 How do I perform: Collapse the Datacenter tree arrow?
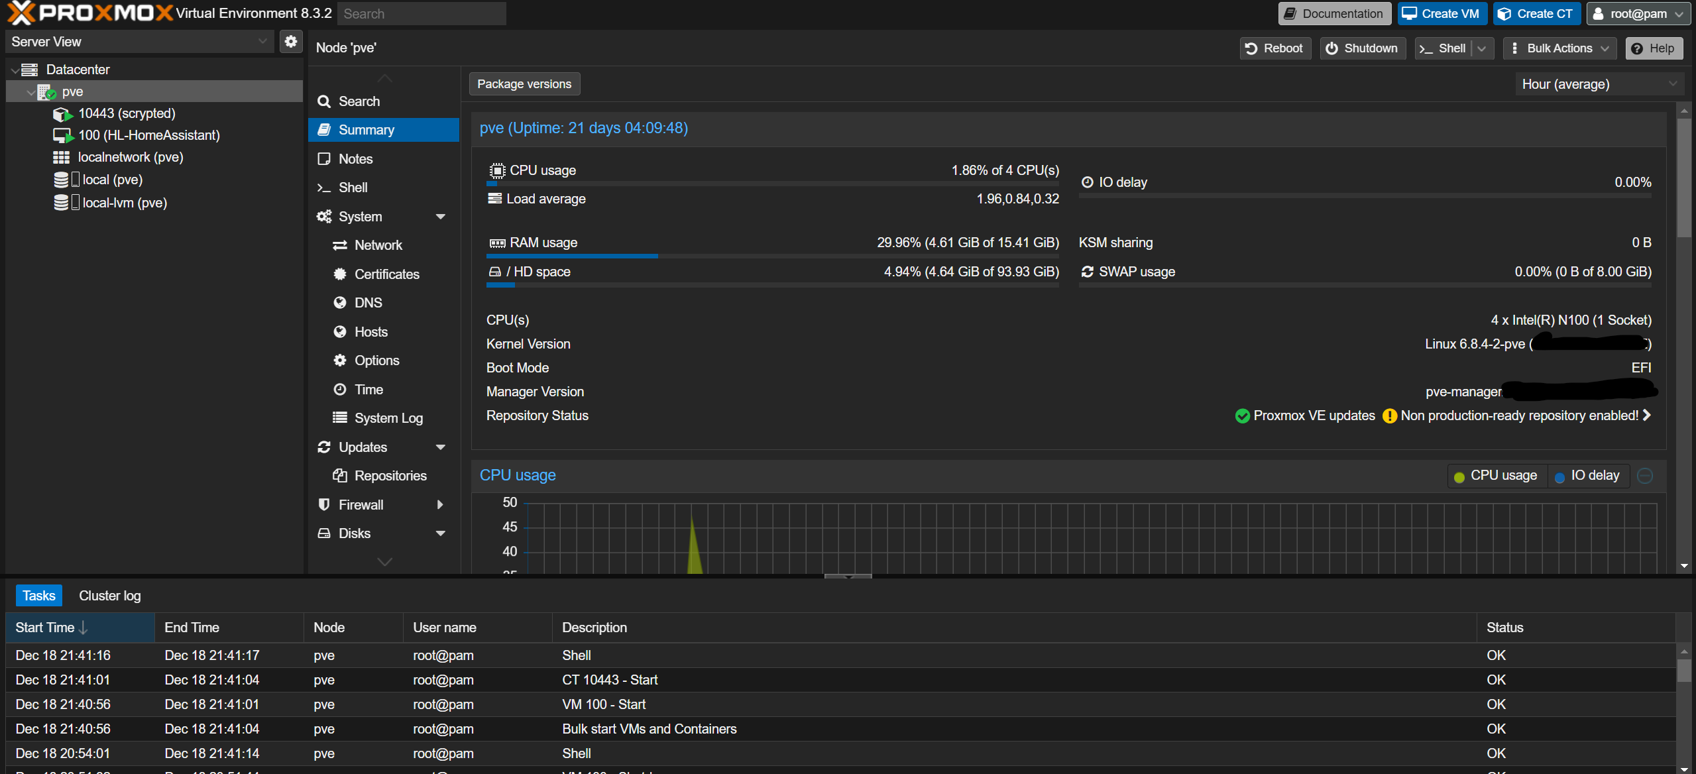[x=15, y=70]
